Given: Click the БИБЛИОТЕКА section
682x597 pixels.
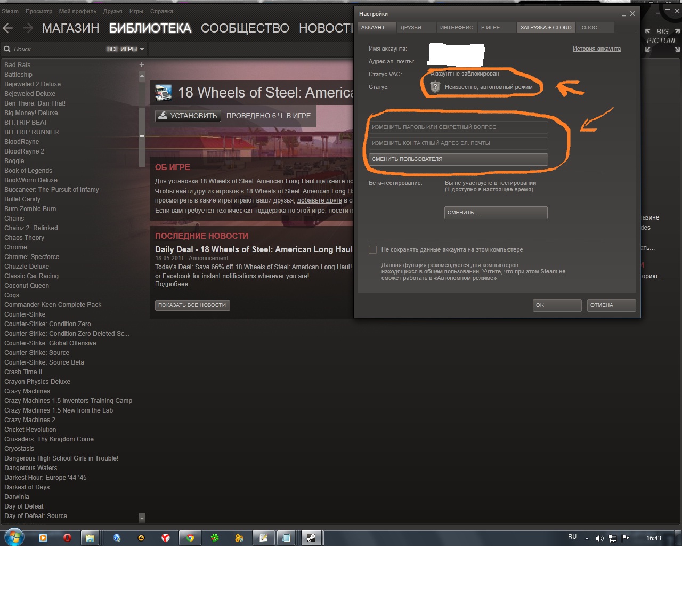Looking at the screenshot, I should click(150, 28).
